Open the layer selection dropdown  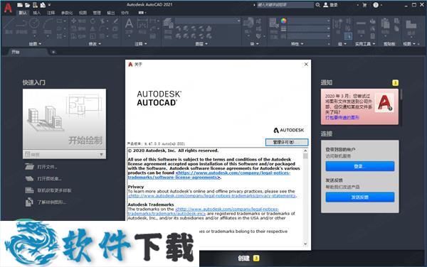[x=208, y=21]
